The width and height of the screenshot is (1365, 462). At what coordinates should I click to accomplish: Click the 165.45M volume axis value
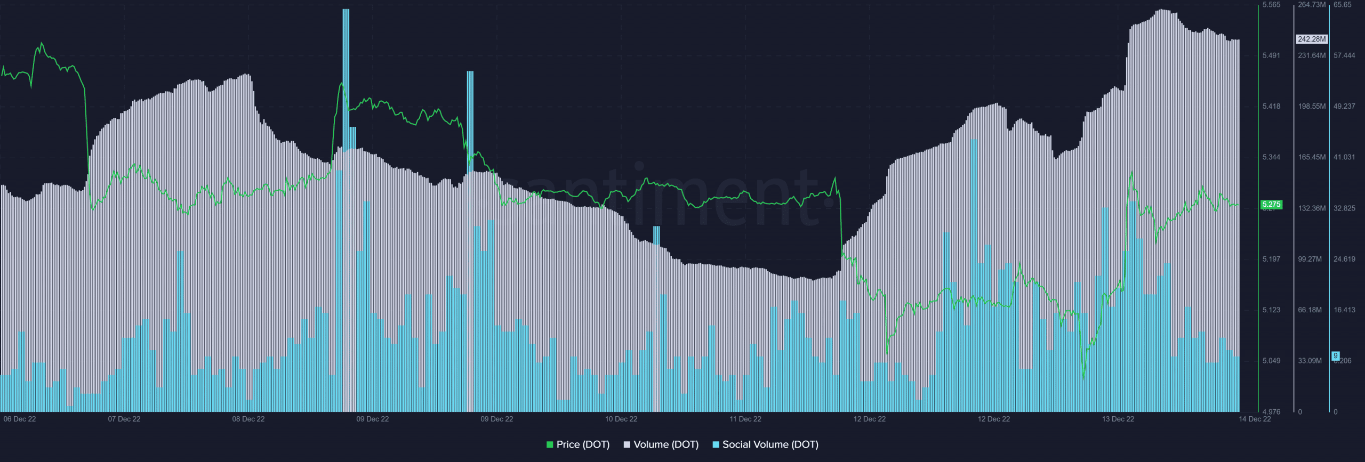[1312, 157]
